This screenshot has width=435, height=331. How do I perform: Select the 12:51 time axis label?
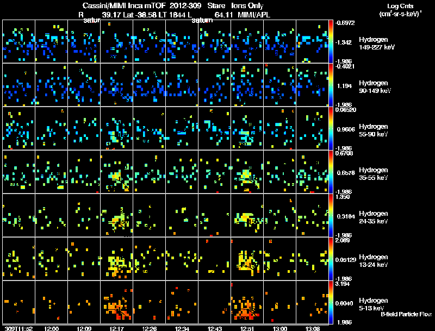pyautogui.click(x=247, y=328)
